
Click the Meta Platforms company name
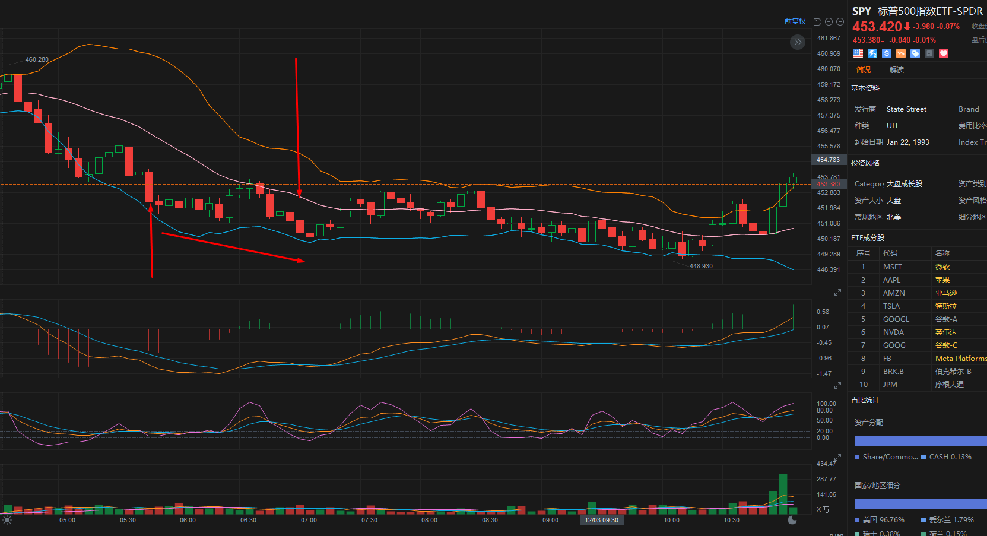tap(961, 359)
